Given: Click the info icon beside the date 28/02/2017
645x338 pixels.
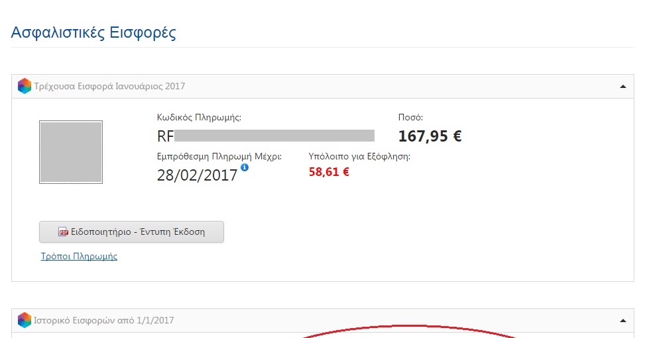Looking at the screenshot, I should point(245,167).
